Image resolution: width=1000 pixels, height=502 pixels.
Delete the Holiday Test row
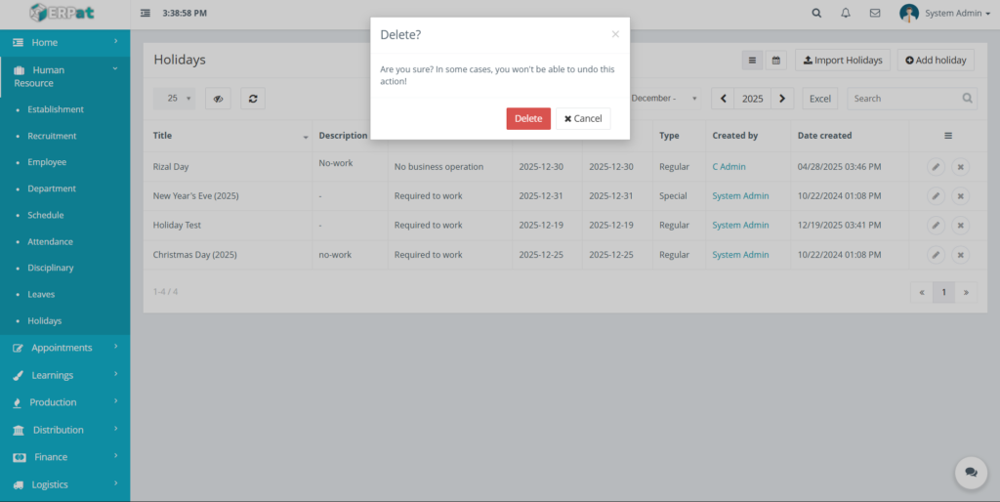pyautogui.click(x=960, y=226)
